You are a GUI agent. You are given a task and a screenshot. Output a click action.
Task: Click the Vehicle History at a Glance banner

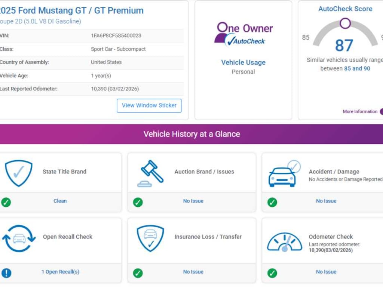191,134
